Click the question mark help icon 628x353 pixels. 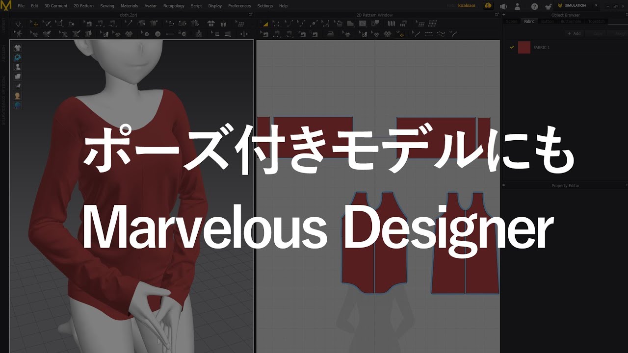(x=535, y=6)
